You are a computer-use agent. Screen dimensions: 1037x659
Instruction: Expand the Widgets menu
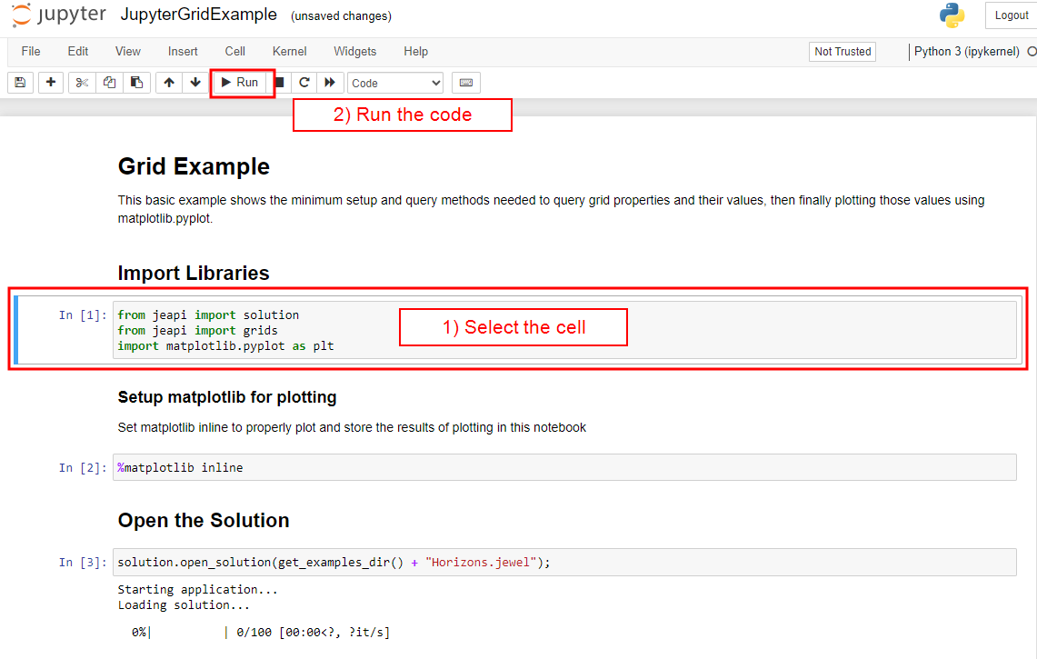tap(354, 52)
